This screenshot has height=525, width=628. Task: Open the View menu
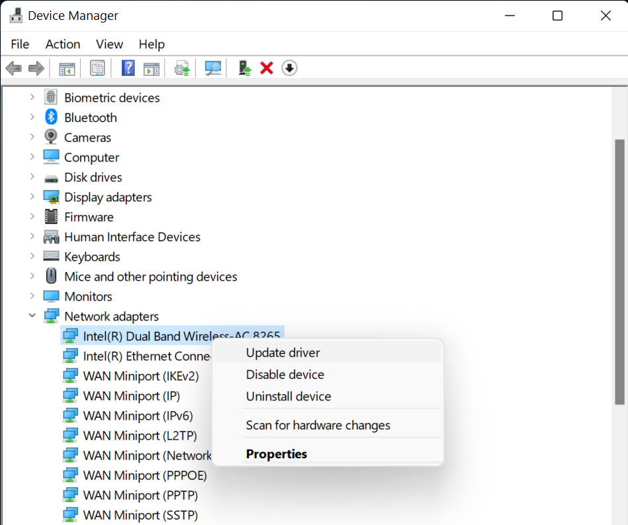point(109,44)
